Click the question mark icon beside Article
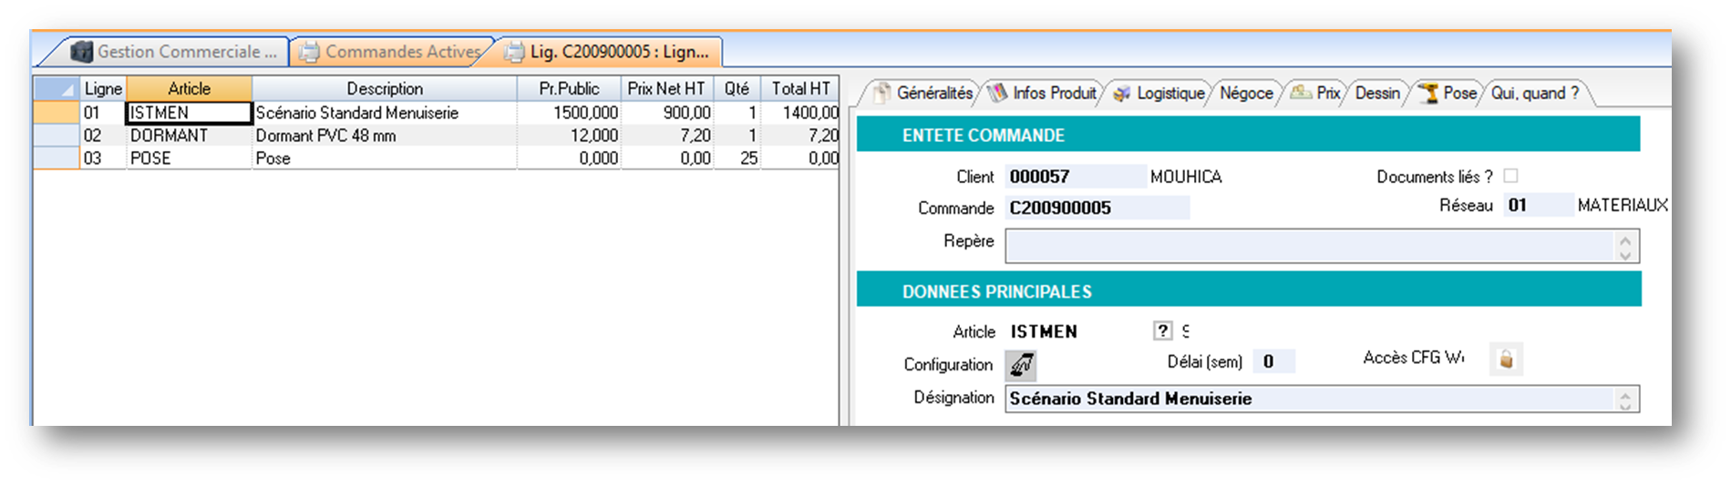 pyautogui.click(x=1162, y=331)
